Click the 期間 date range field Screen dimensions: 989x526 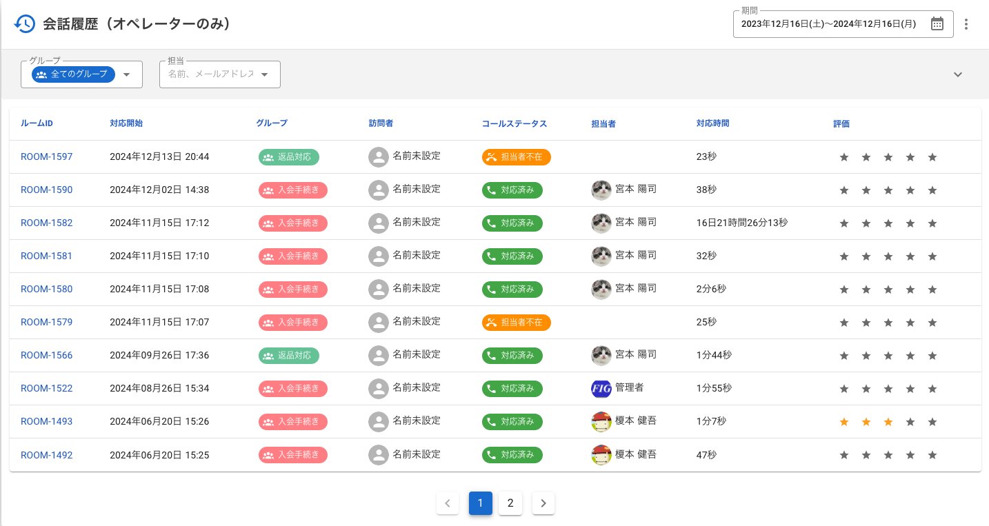[x=828, y=24]
